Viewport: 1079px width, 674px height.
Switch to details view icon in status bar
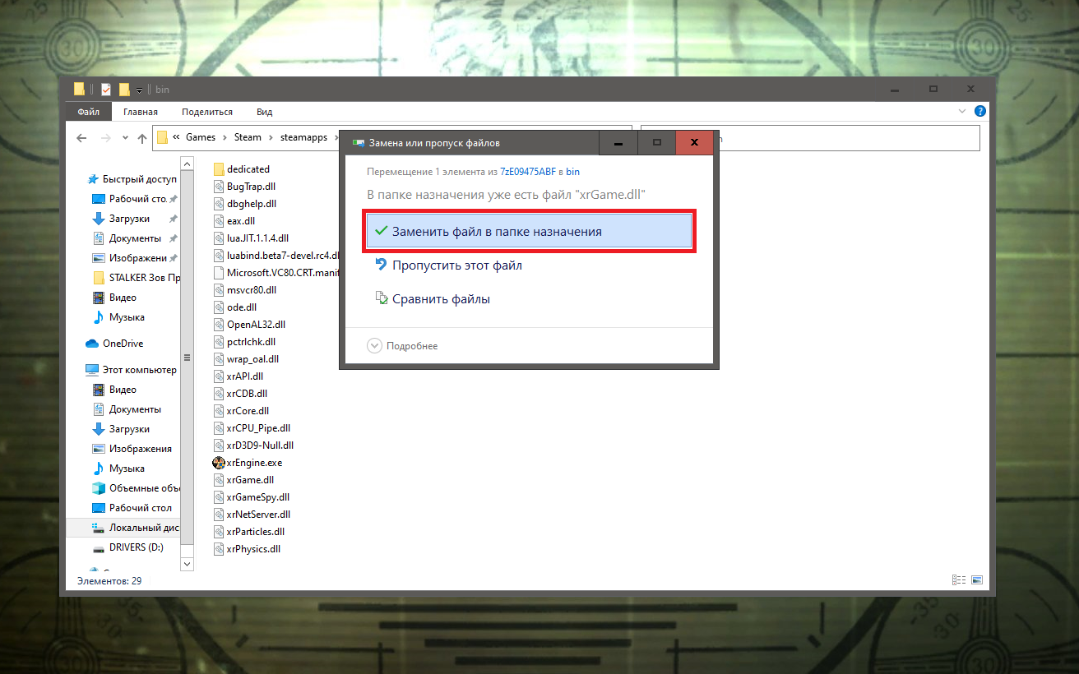point(959,580)
